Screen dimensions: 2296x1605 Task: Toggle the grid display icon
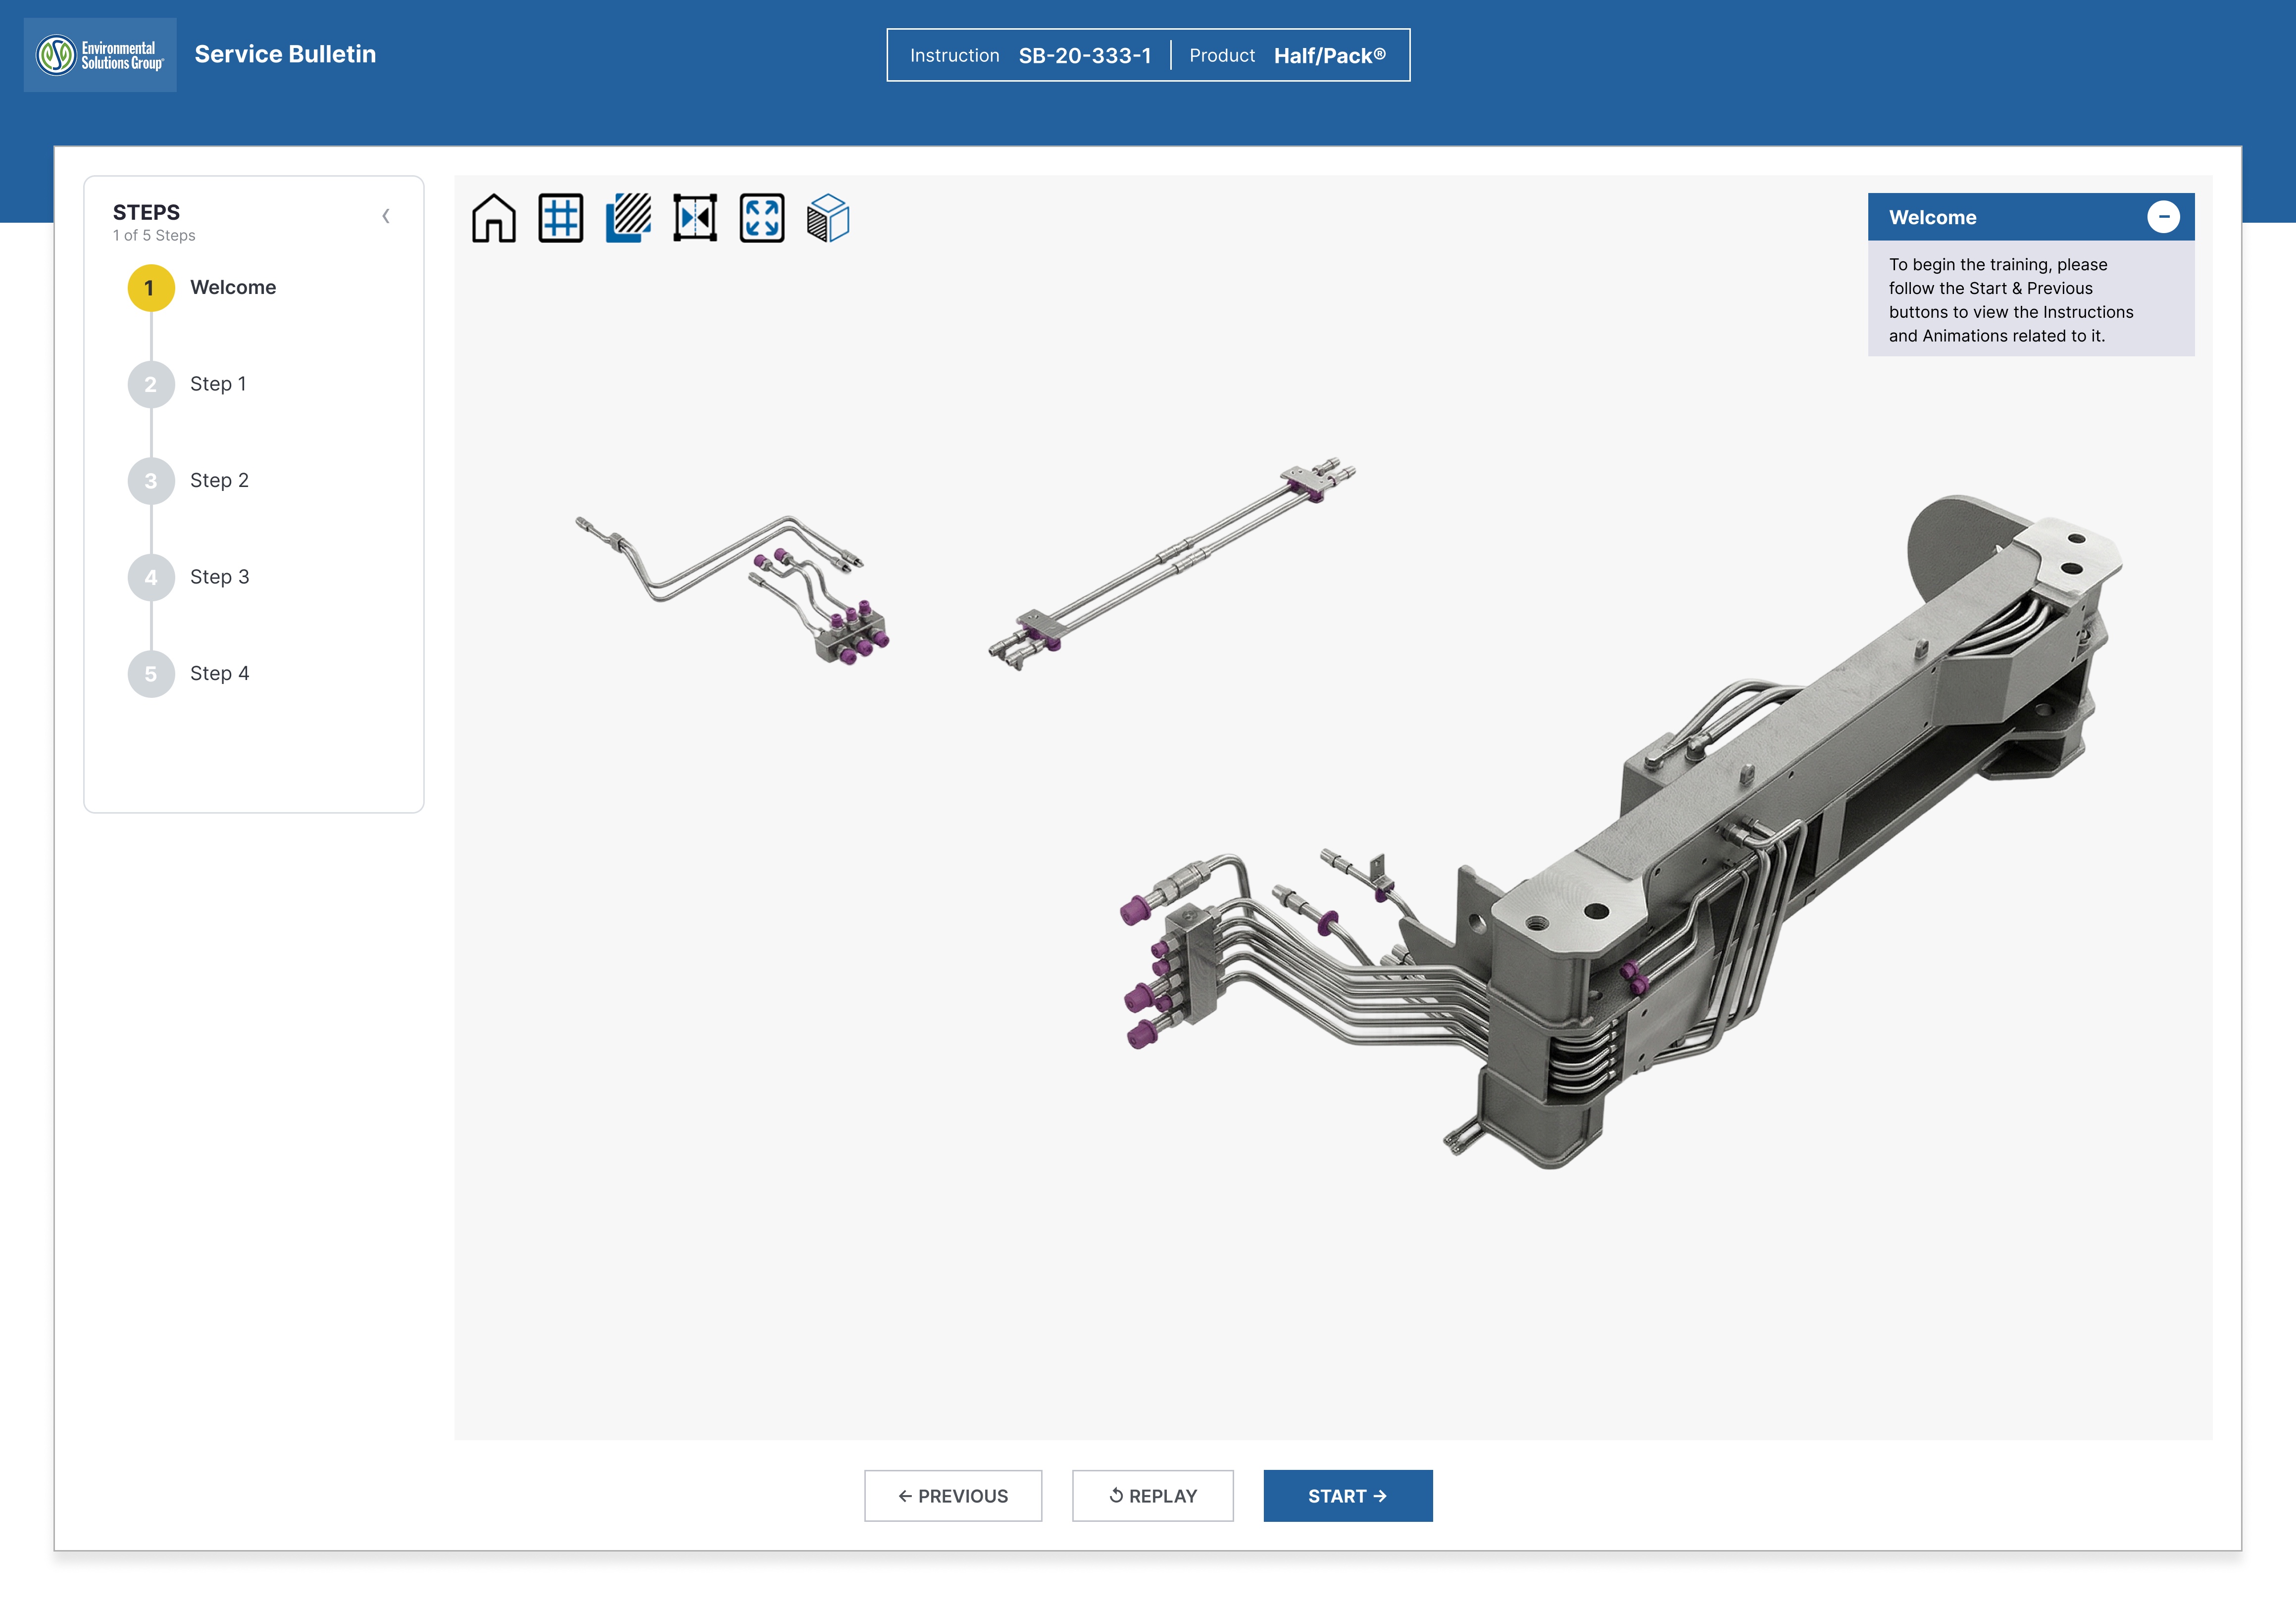click(x=560, y=218)
